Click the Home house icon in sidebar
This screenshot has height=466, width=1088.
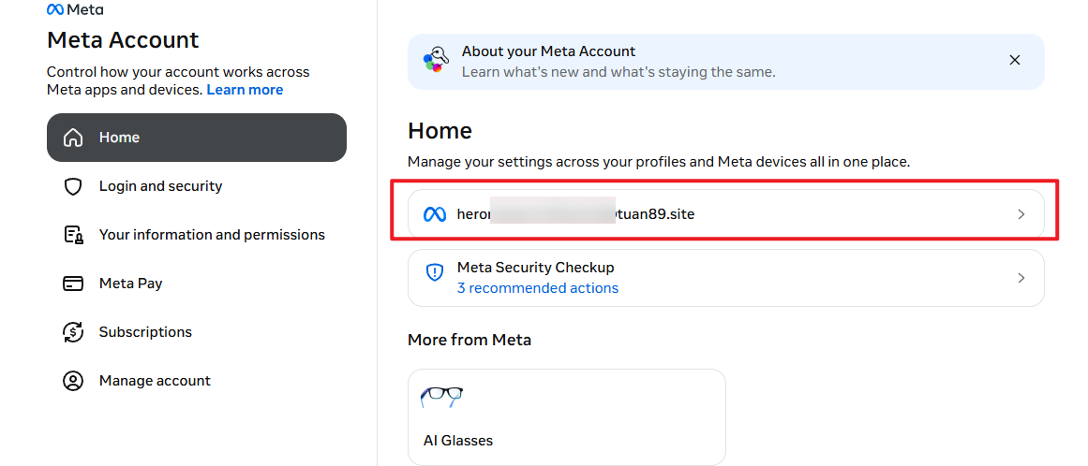(72, 138)
